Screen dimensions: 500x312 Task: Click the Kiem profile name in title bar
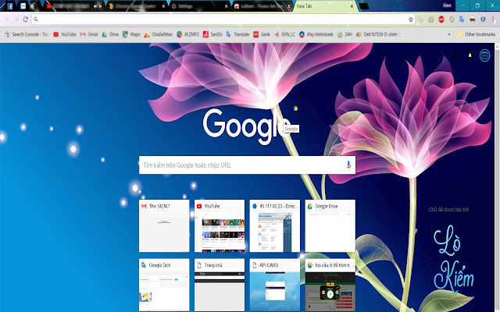[x=447, y=5]
